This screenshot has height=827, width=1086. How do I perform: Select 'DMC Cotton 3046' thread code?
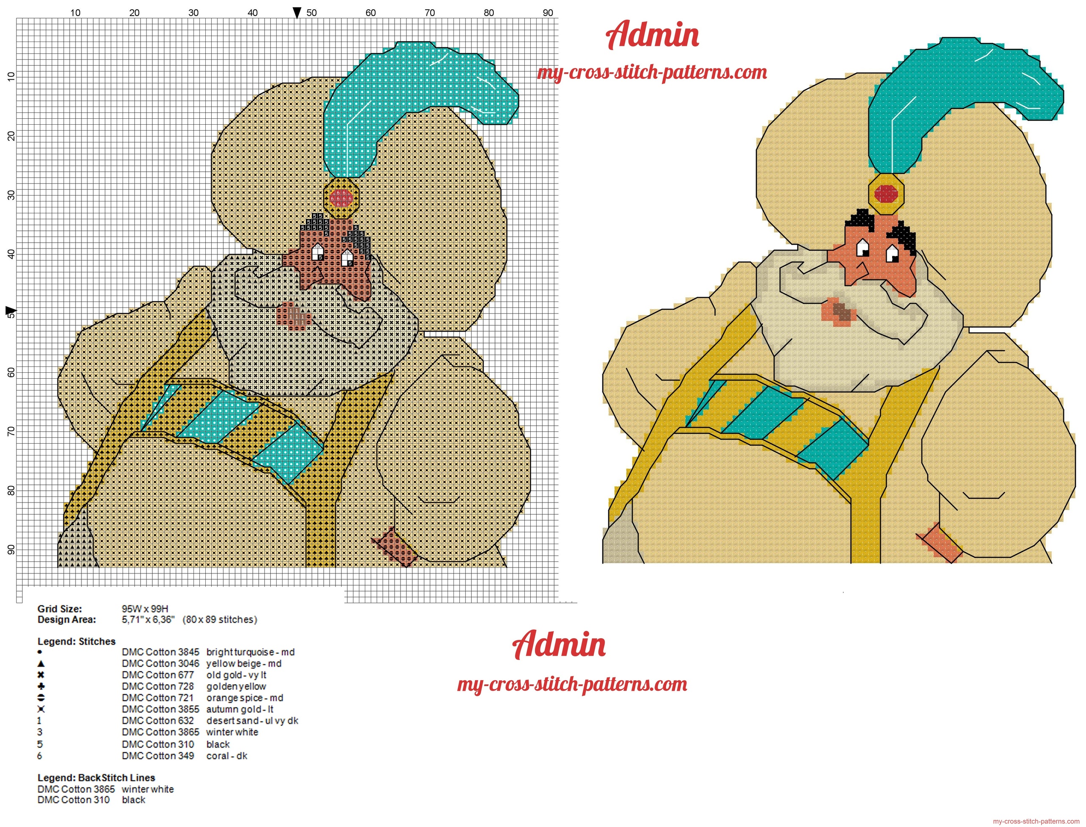(160, 664)
